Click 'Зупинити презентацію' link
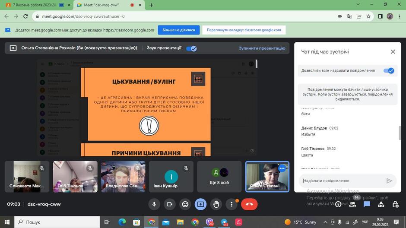 click(262, 48)
